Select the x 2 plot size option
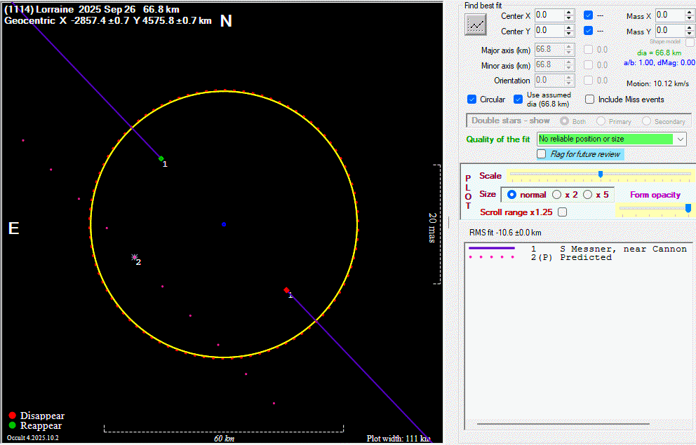 [557, 195]
